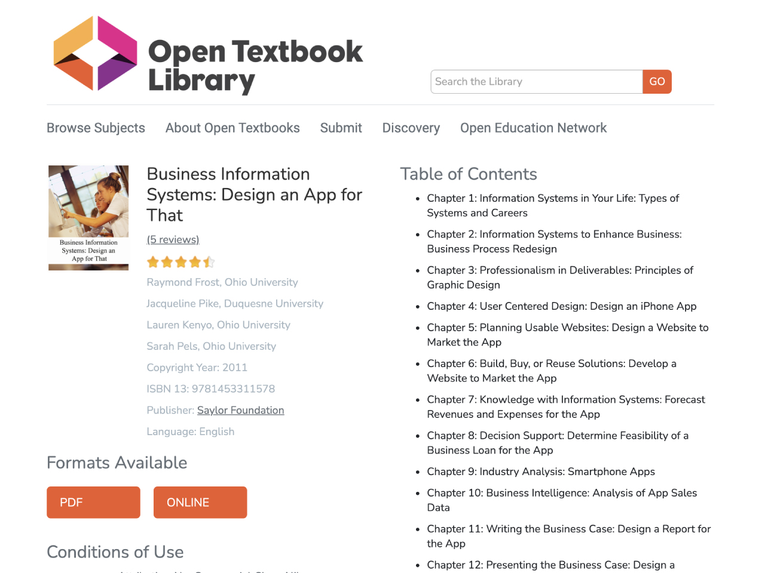Select Chapter 5: Planning Usable Websites entry
Viewport: 765px width, 573px height.
tap(568, 335)
